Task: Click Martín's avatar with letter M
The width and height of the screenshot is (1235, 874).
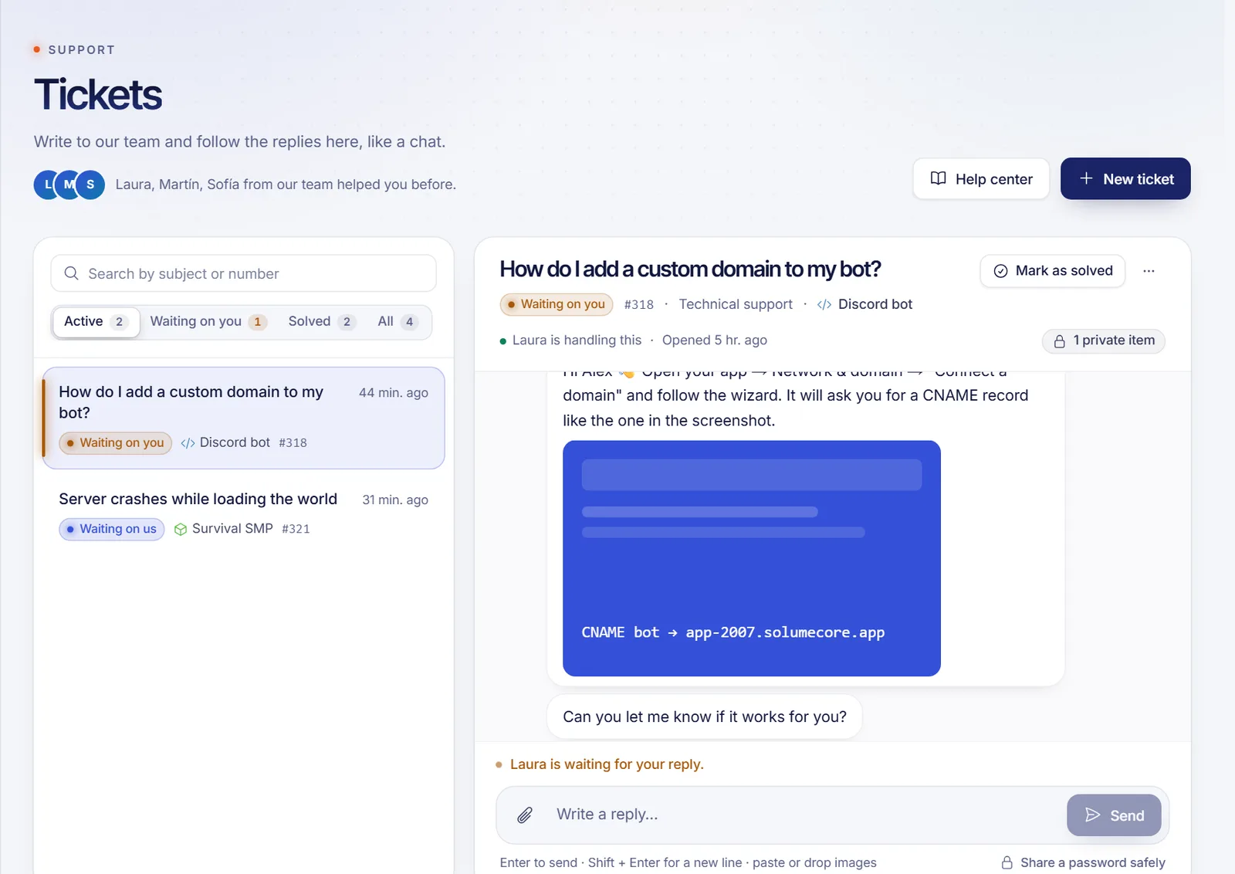Action: click(x=69, y=185)
